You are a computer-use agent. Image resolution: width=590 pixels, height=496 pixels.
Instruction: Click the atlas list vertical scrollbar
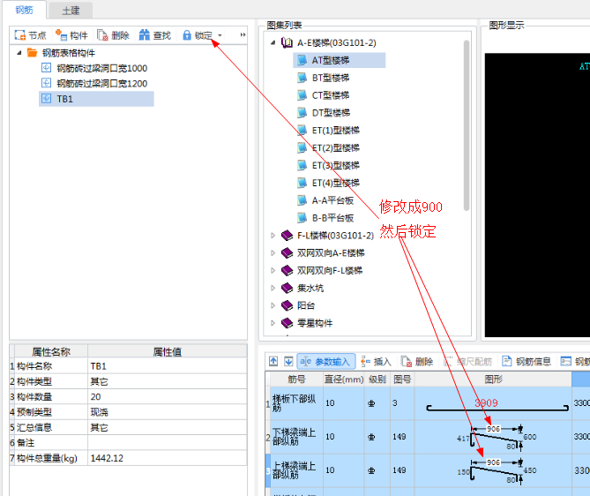[x=467, y=125]
